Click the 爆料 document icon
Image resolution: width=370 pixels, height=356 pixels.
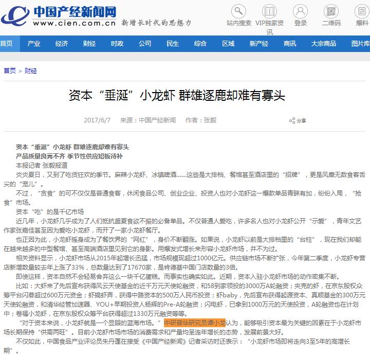point(362,11)
